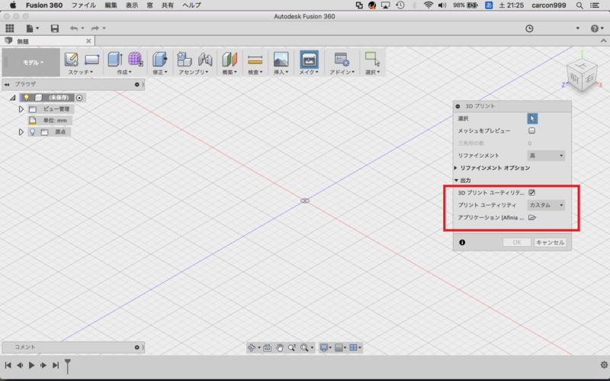Browse for application with folder icon

pos(532,218)
